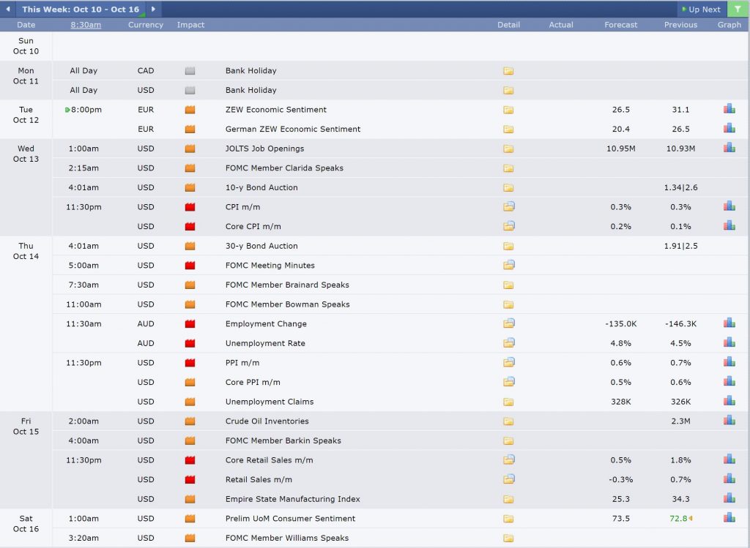Open detail folder for Prelim UoM Consumer Sentiment

[508, 519]
